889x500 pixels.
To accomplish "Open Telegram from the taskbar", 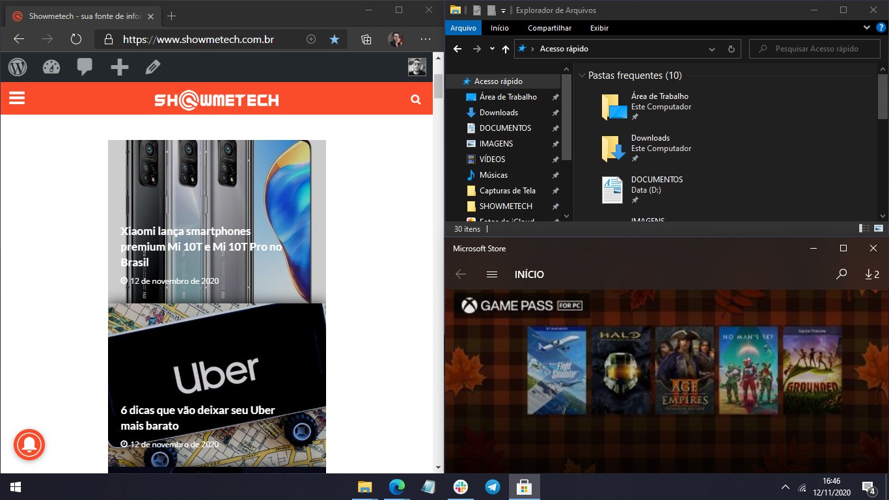I will coord(493,487).
